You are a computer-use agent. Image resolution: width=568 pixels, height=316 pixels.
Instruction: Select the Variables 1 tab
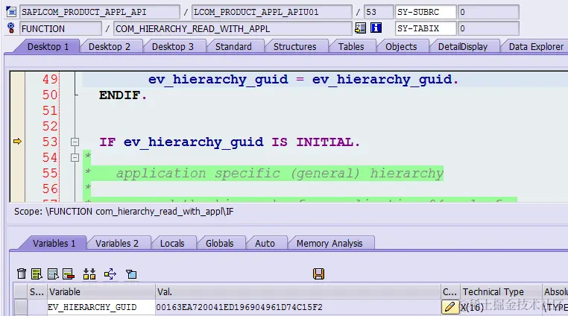point(54,244)
